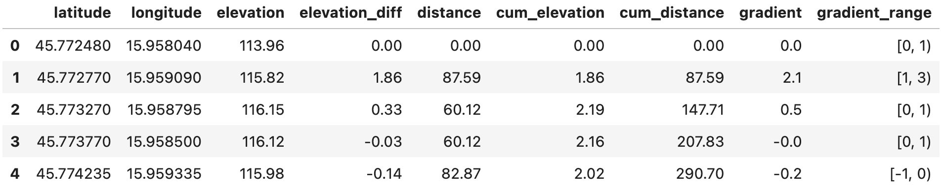Select row index 3

pos(15,142)
